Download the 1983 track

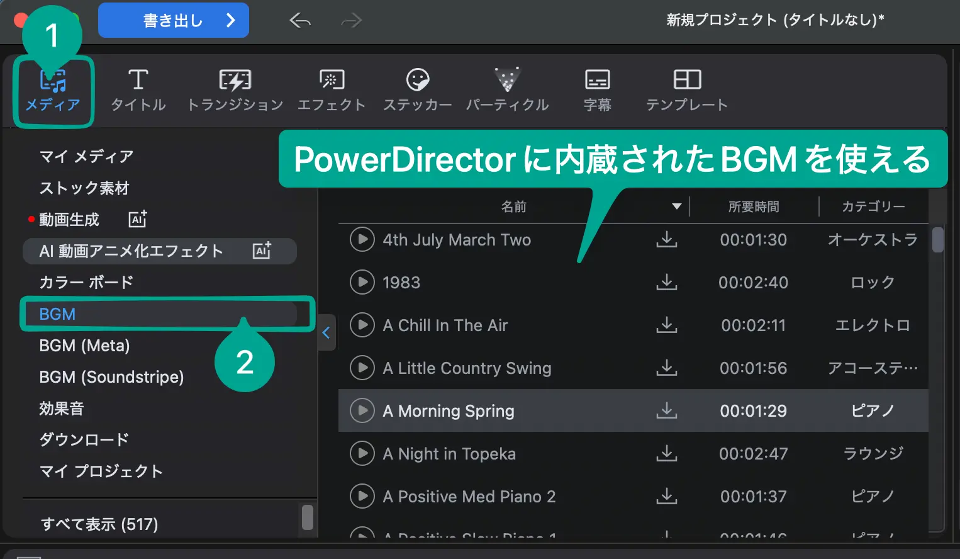(667, 282)
